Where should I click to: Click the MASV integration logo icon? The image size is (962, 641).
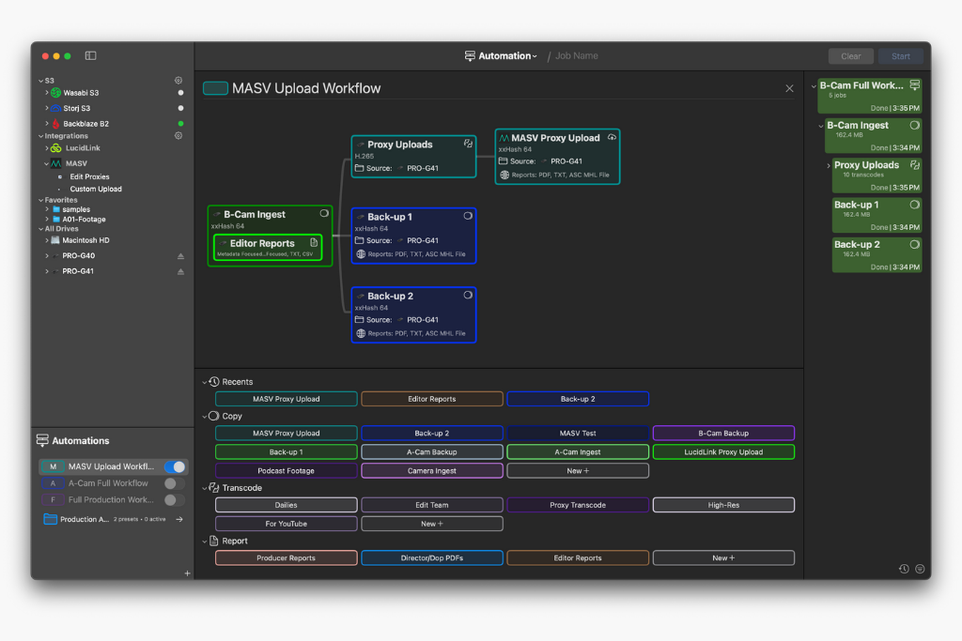[56, 163]
